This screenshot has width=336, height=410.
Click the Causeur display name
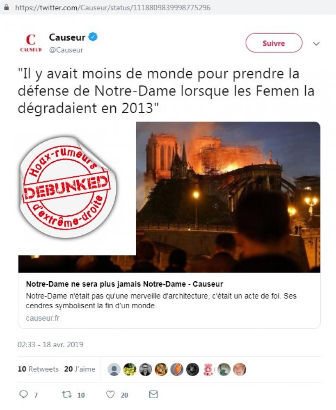(67, 37)
